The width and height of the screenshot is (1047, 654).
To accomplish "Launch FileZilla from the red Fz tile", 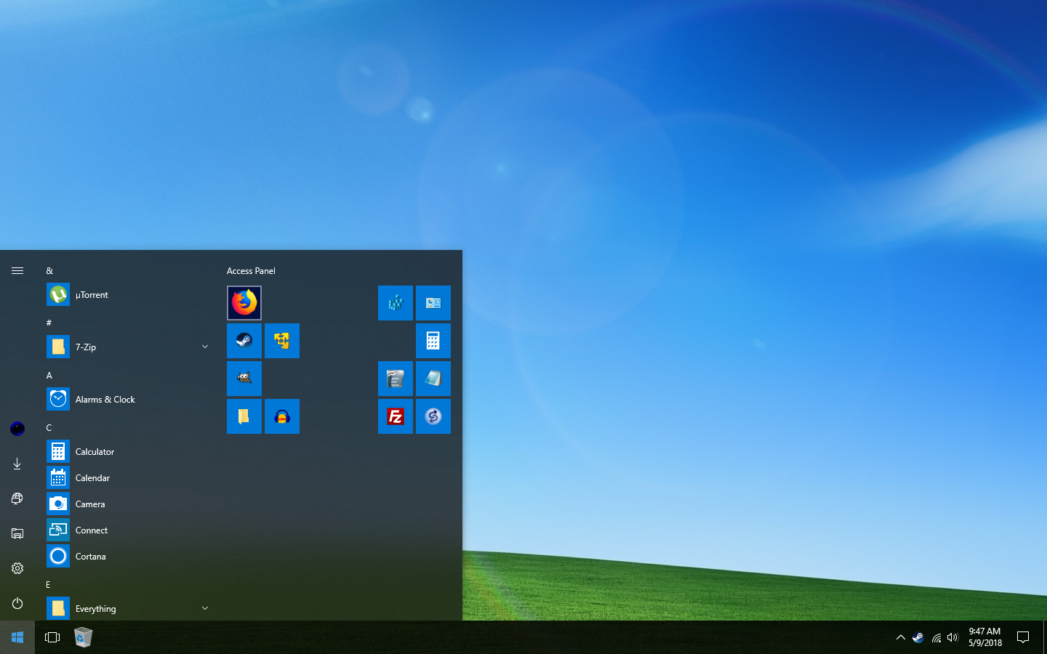I will pyautogui.click(x=396, y=416).
